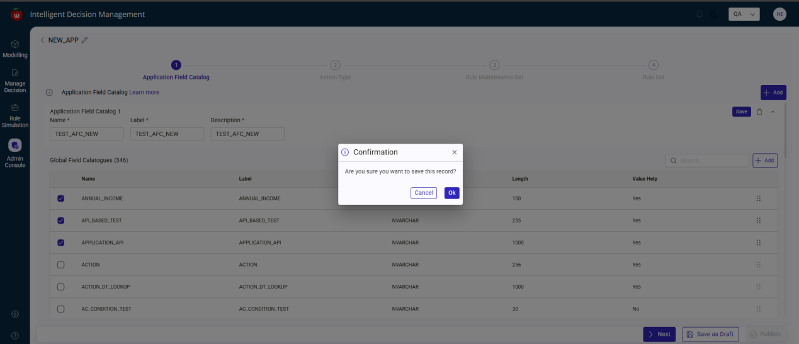Image resolution: width=799 pixels, height=344 pixels.
Task: Click the info icon in Confirmation title
Action: 345,152
